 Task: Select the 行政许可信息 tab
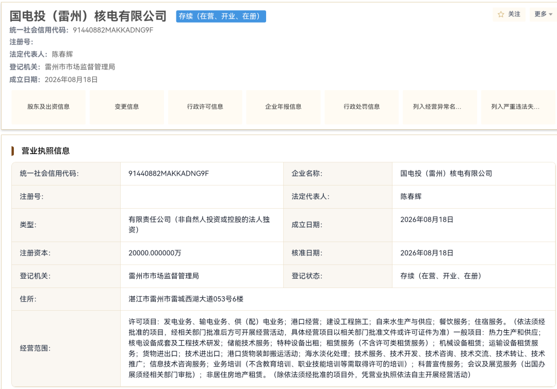point(205,107)
